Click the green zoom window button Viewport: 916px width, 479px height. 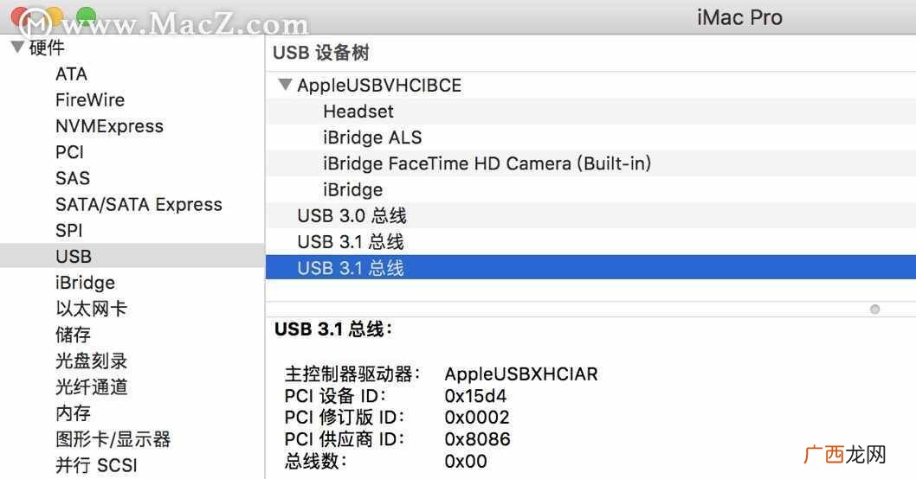pos(87,16)
